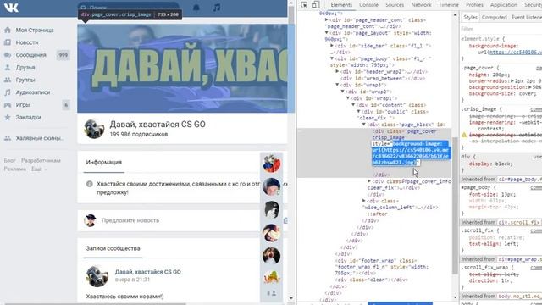
Task: Expand the header_wrap2 div node
Action: pos(337,71)
